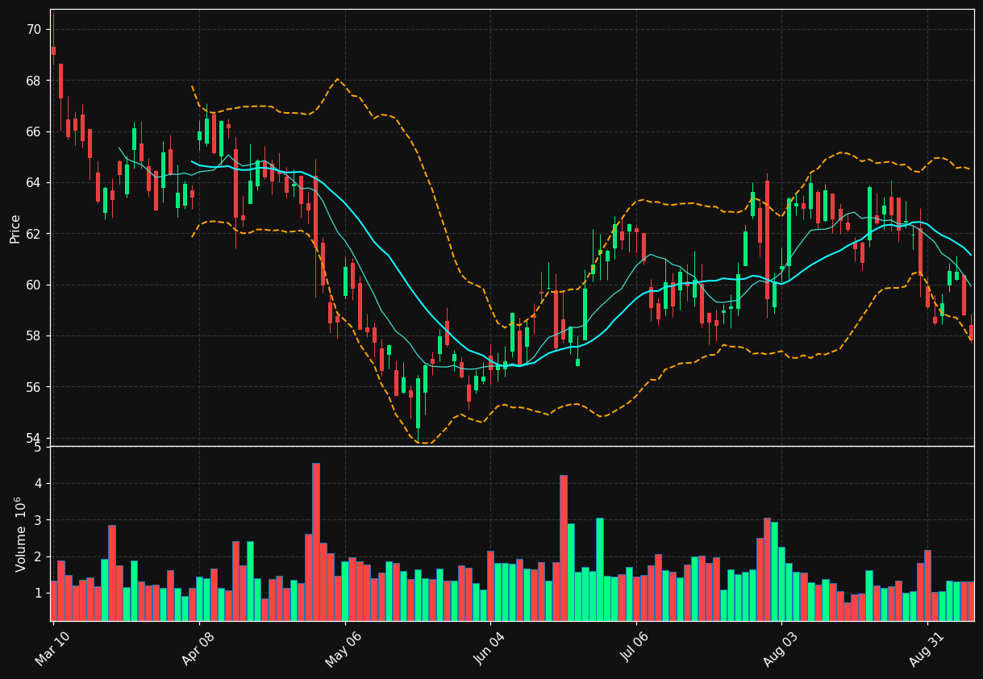Click the 66 price axis tick label
Screen dimensions: 983x679
35,131
